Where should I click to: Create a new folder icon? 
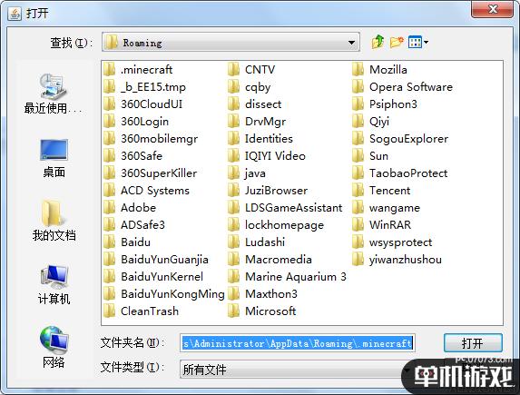[x=397, y=42]
